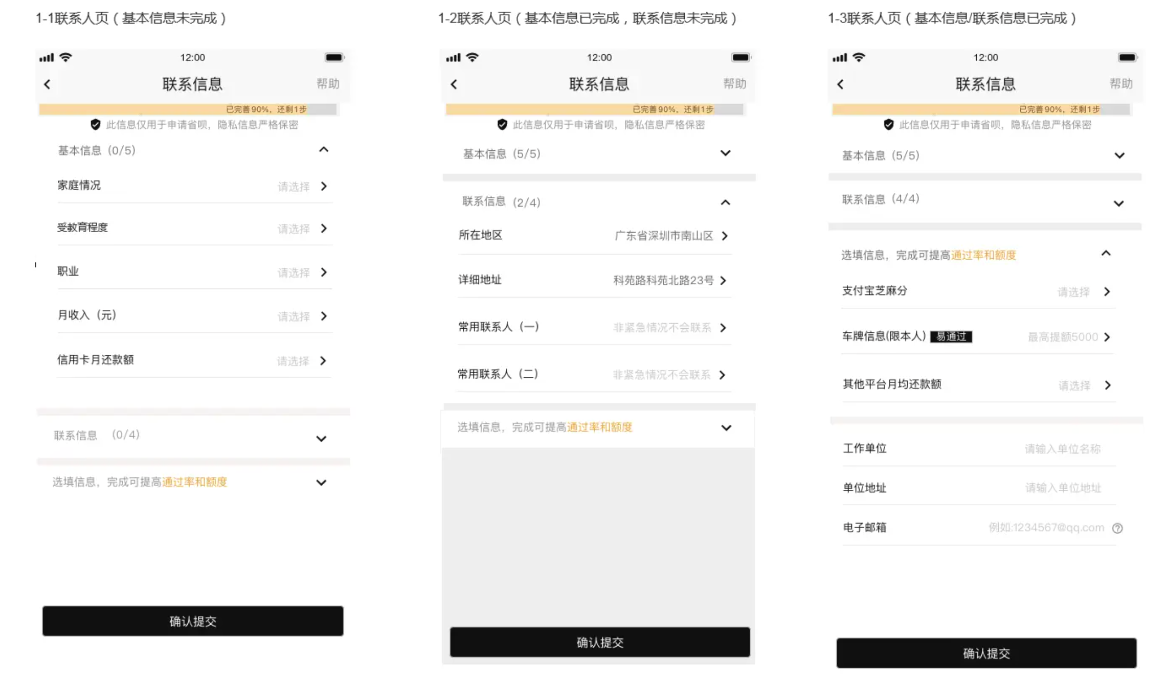Open 支付宝芝麻分 row chevron
The height and width of the screenshot is (682, 1167).
(x=1107, y=292)
